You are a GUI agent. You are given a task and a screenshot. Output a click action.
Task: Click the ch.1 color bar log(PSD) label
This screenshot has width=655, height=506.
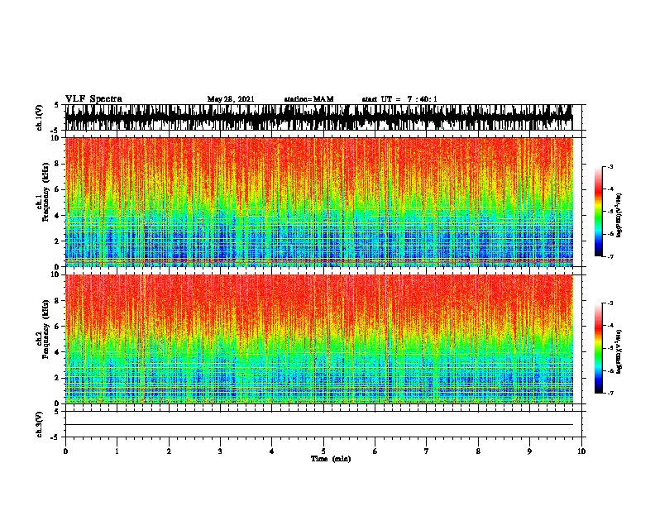pyautogui.click(x=619, y=216)
